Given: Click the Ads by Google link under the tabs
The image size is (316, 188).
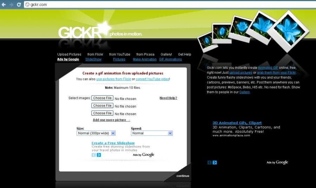Looking at the screenshot, I should pos(68,59).
